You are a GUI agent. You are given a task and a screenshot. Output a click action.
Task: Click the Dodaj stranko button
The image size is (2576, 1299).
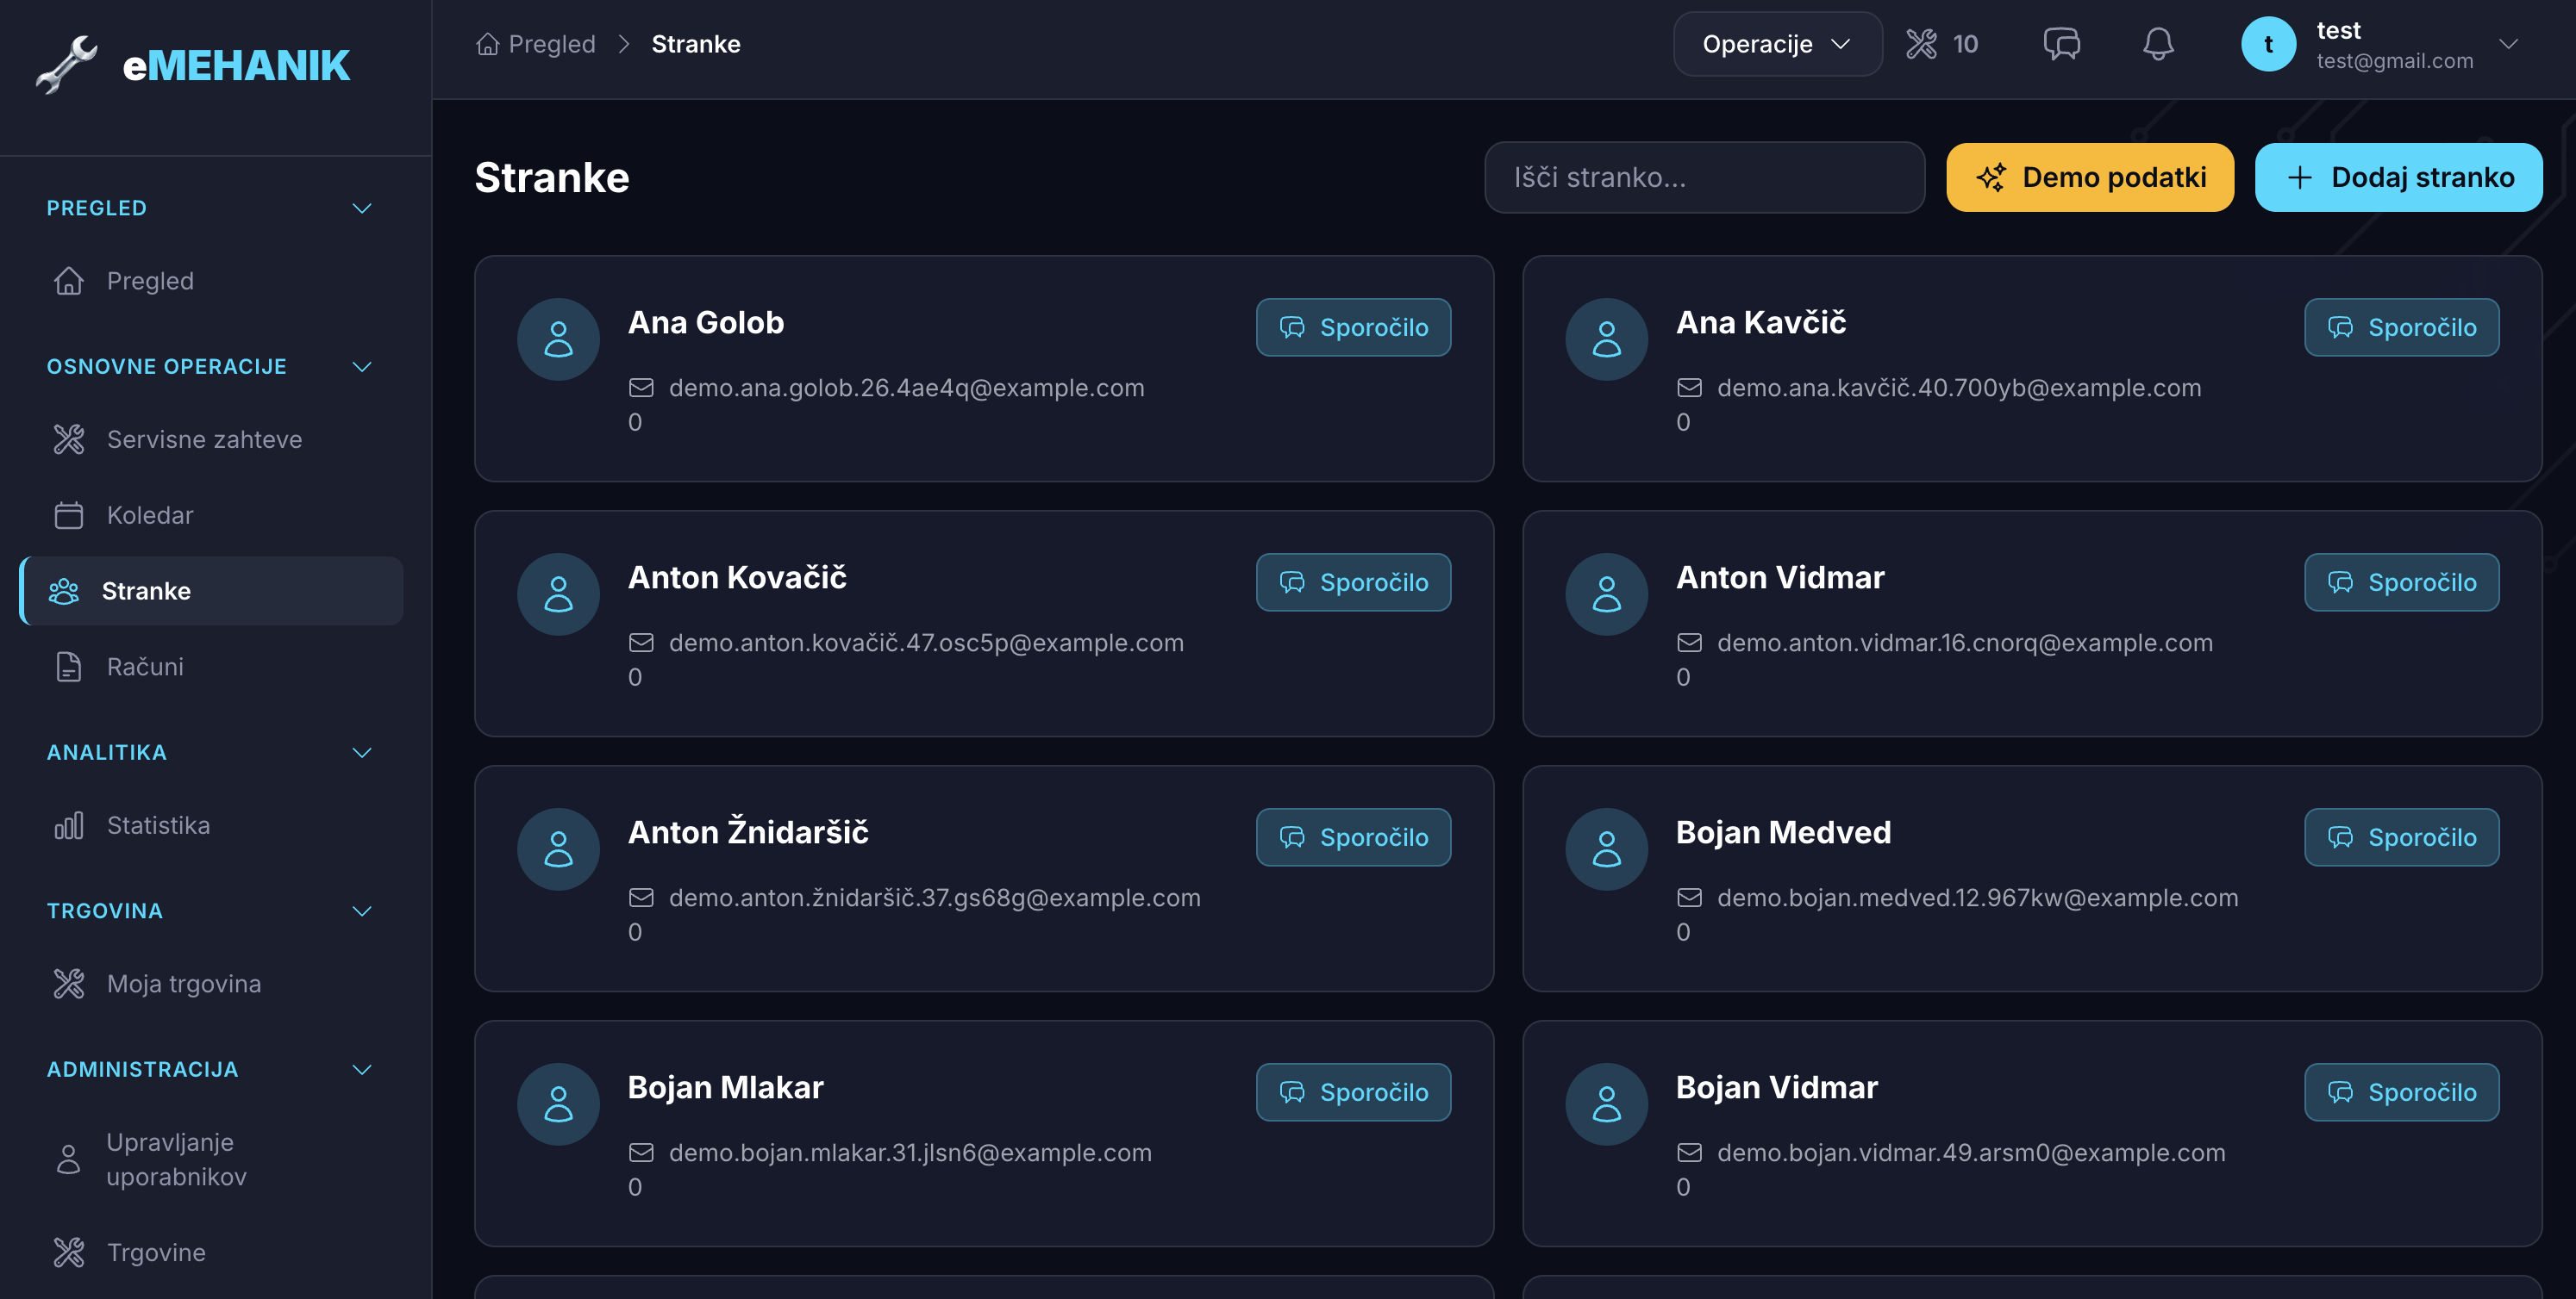point(2398,177)
